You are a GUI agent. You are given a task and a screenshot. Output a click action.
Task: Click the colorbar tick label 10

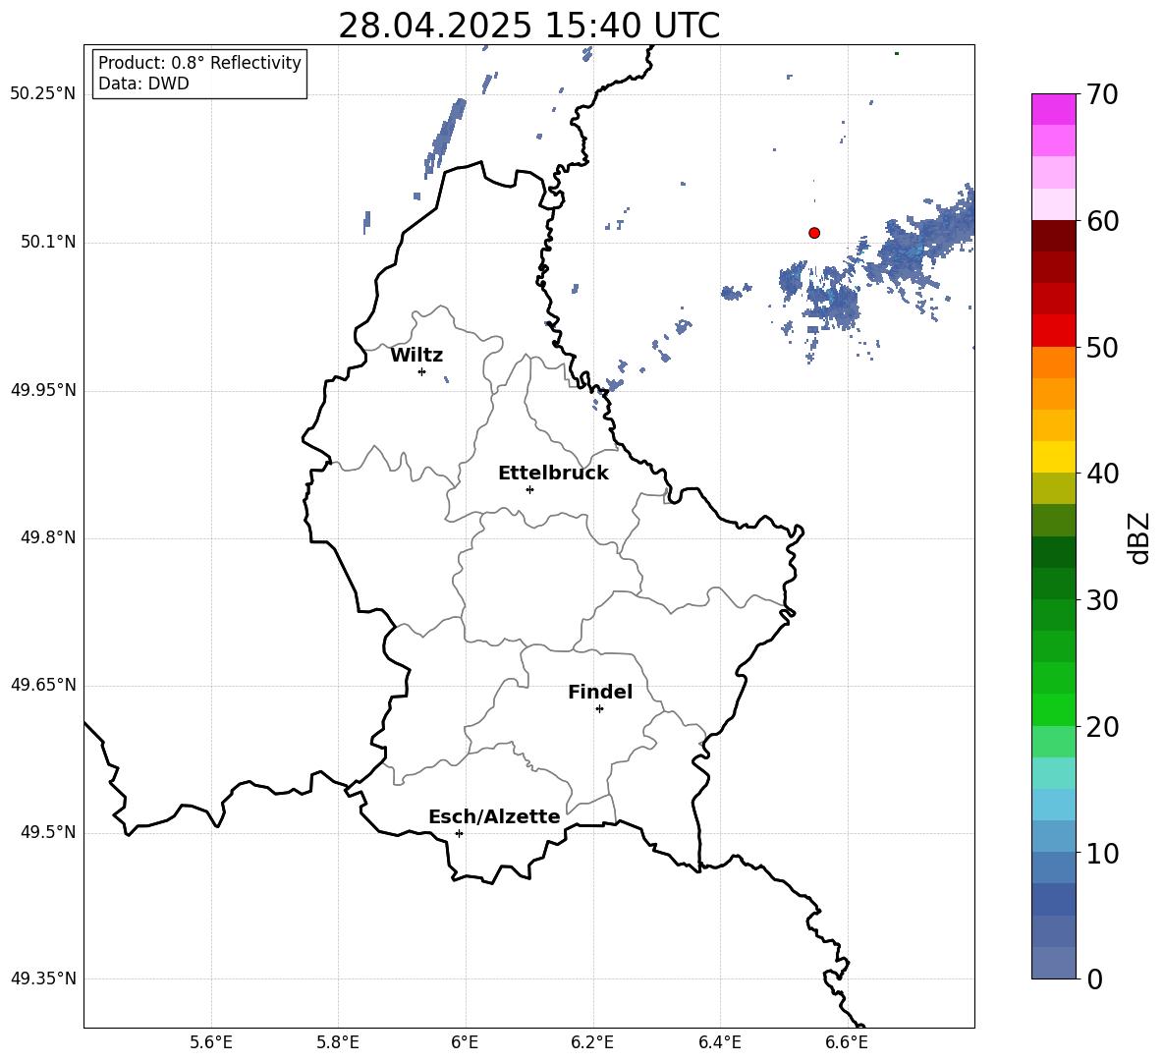(1102, 853)
